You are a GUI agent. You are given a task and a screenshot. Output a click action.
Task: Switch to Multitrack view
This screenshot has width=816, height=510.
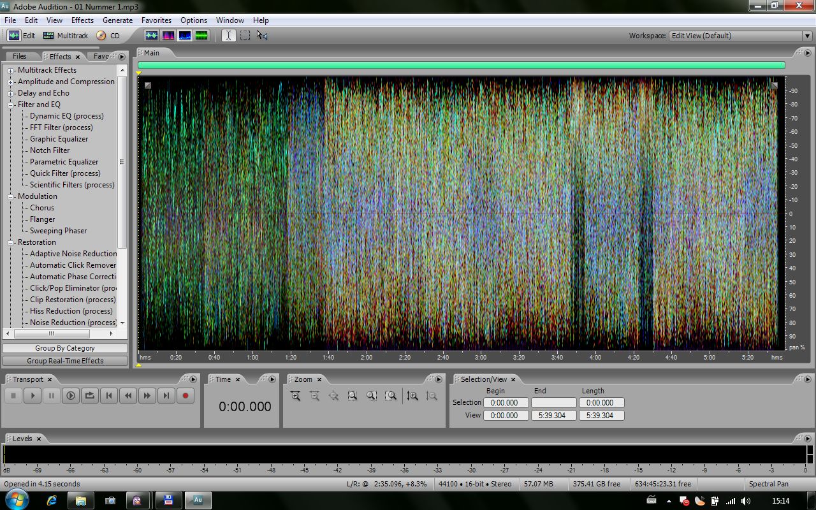[66, 36]
